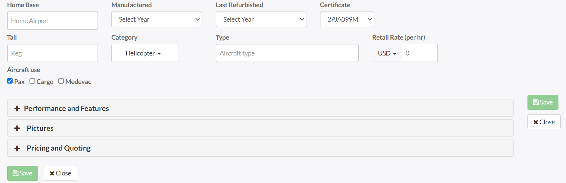Enable the Cargo checkbox
This screenshot has width=566, height=183.
[32, 81]
